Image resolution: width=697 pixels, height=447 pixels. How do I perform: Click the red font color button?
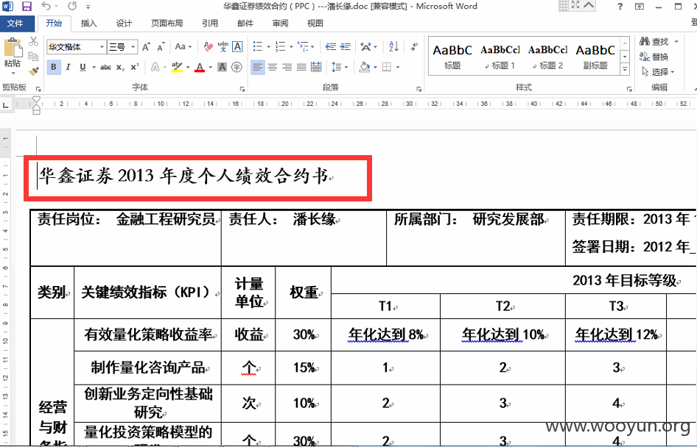click(x=200, y=67)
